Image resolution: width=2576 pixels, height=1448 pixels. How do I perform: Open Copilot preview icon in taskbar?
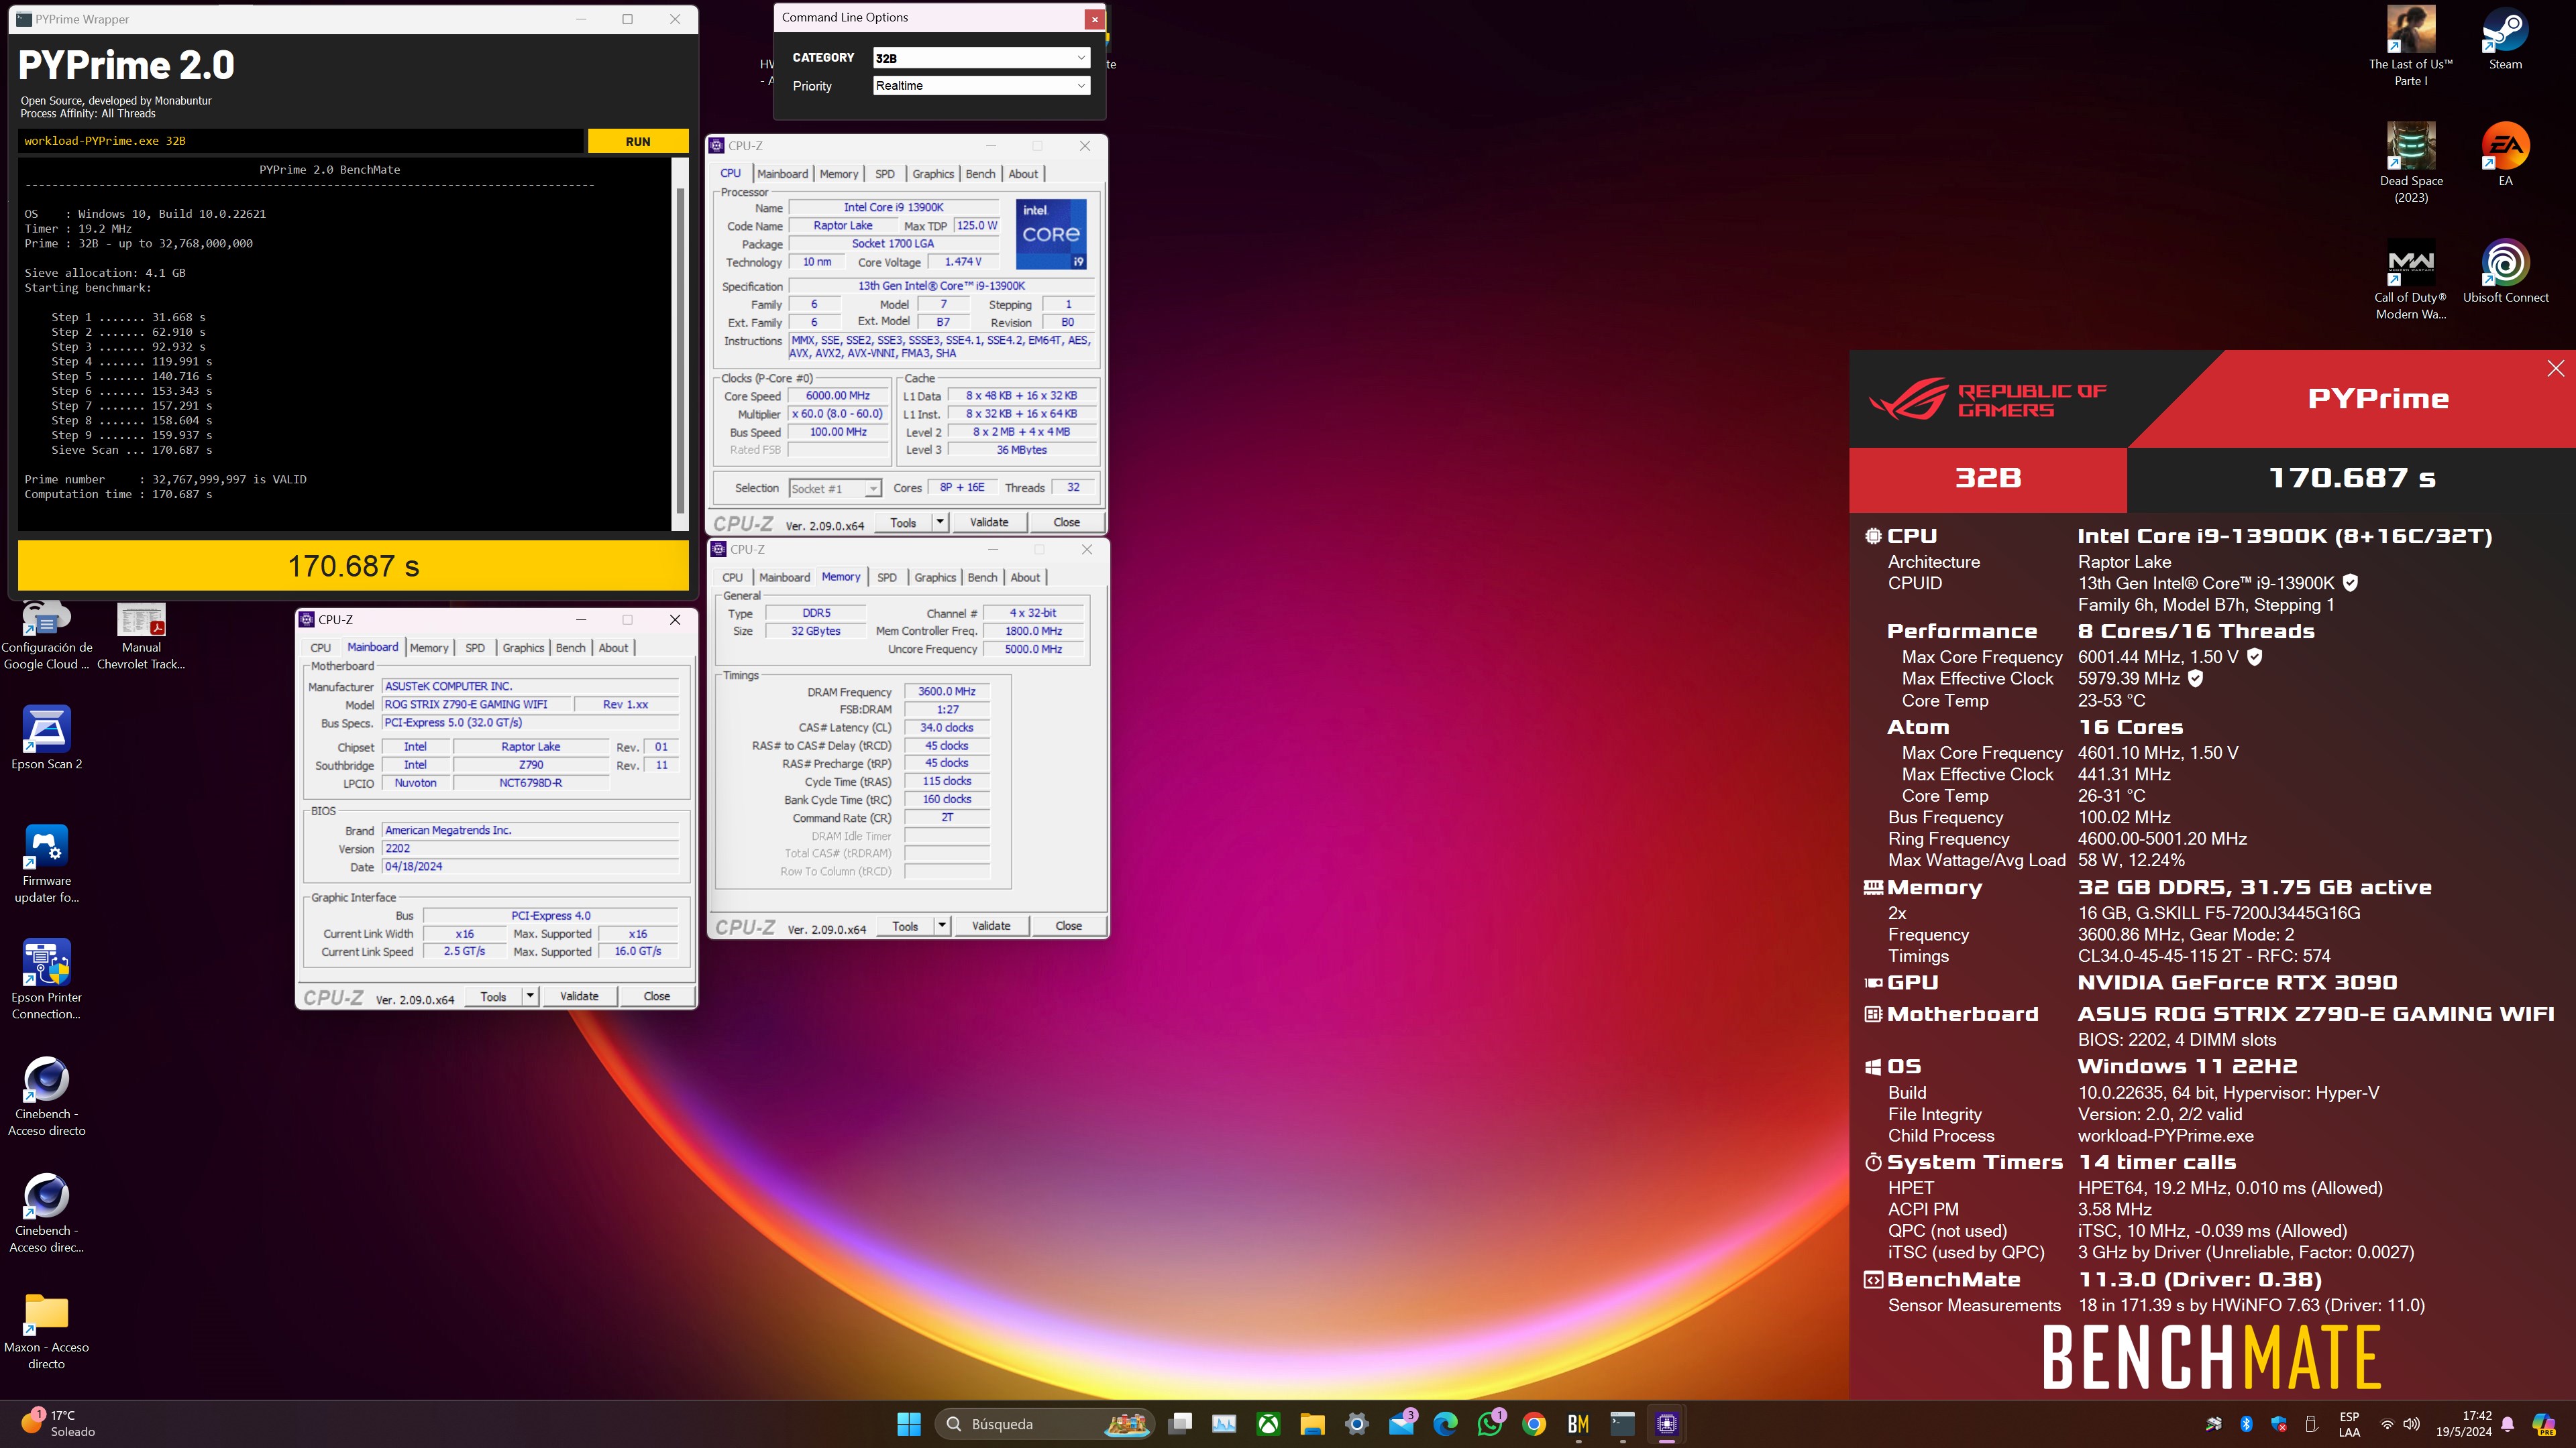click(x=2543, y=1424)
